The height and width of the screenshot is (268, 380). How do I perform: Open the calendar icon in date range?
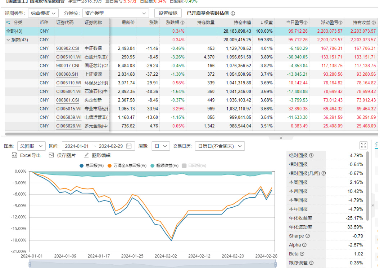click(128, 146)
